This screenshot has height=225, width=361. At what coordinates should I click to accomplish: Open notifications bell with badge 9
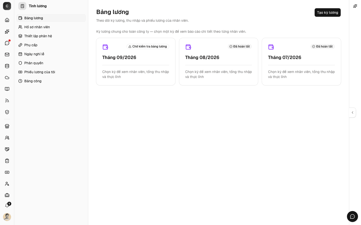[x=7, y=205]
